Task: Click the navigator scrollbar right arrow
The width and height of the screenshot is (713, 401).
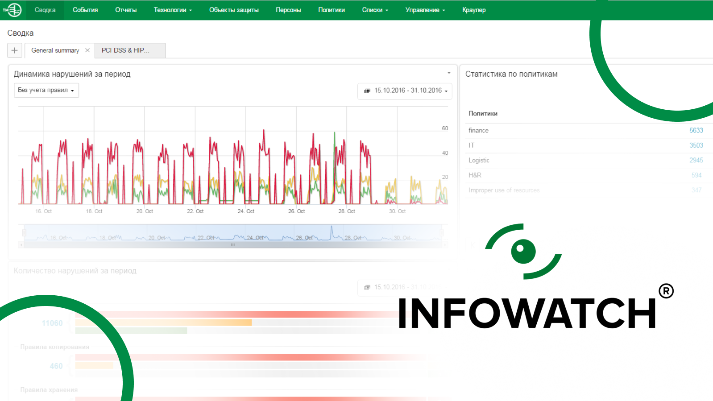Action: click(445, 244)
